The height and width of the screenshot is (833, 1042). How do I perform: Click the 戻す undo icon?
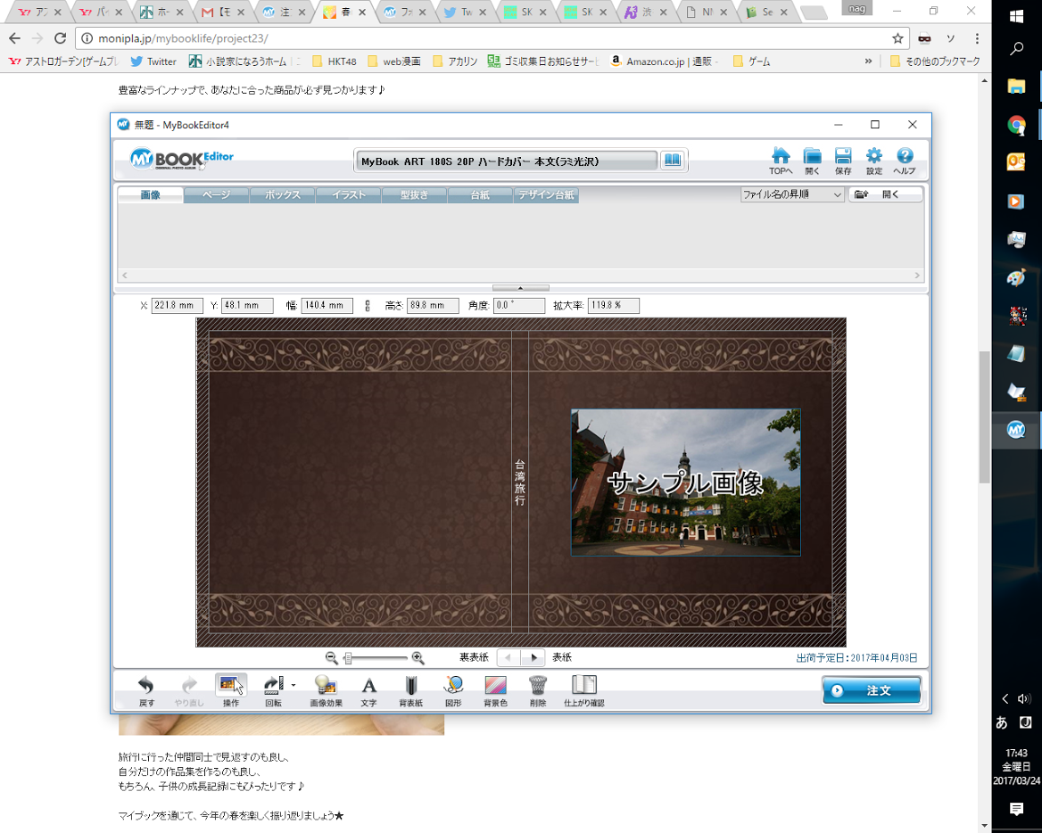145,686
